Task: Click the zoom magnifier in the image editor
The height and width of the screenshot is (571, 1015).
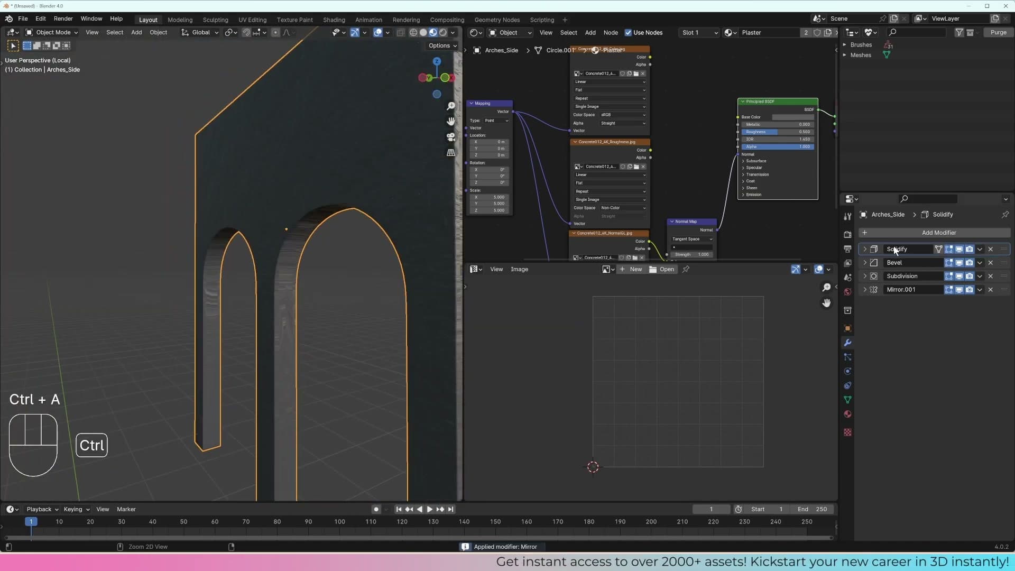Action: click(x=826, y=288)
